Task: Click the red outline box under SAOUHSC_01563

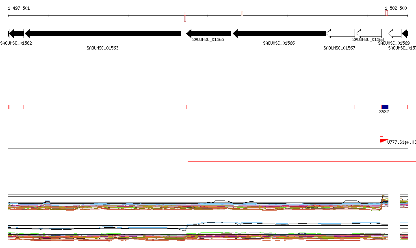Action: pyautogui.click(x=103, y=107)
